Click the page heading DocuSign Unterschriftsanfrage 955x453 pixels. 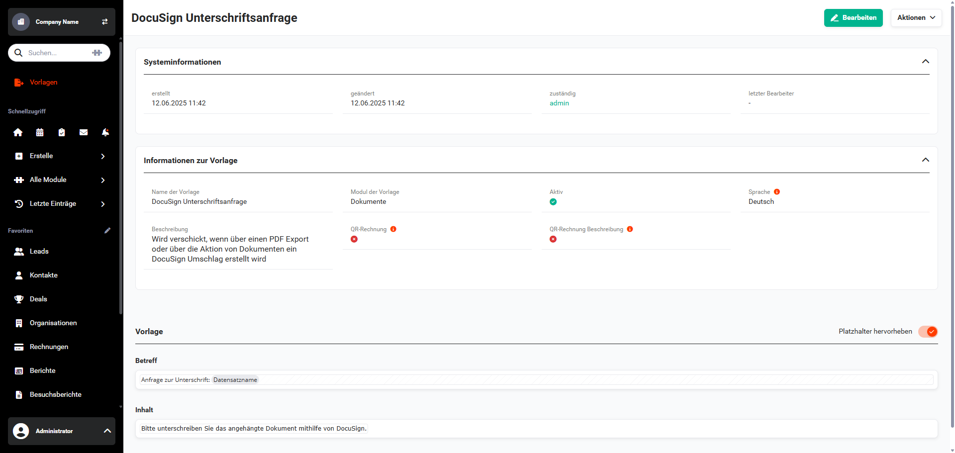coord(214,18)
